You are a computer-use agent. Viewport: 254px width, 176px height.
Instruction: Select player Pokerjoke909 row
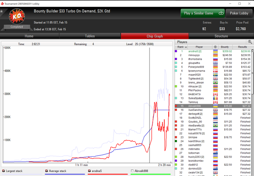213,67
